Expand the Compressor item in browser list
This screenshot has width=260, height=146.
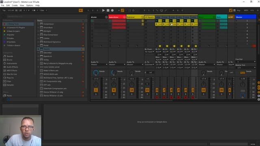pyautogui.click(x=38, y=24)
